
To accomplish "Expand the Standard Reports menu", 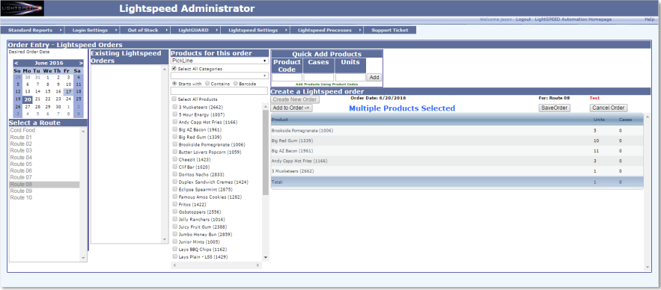I will point(33,31).
